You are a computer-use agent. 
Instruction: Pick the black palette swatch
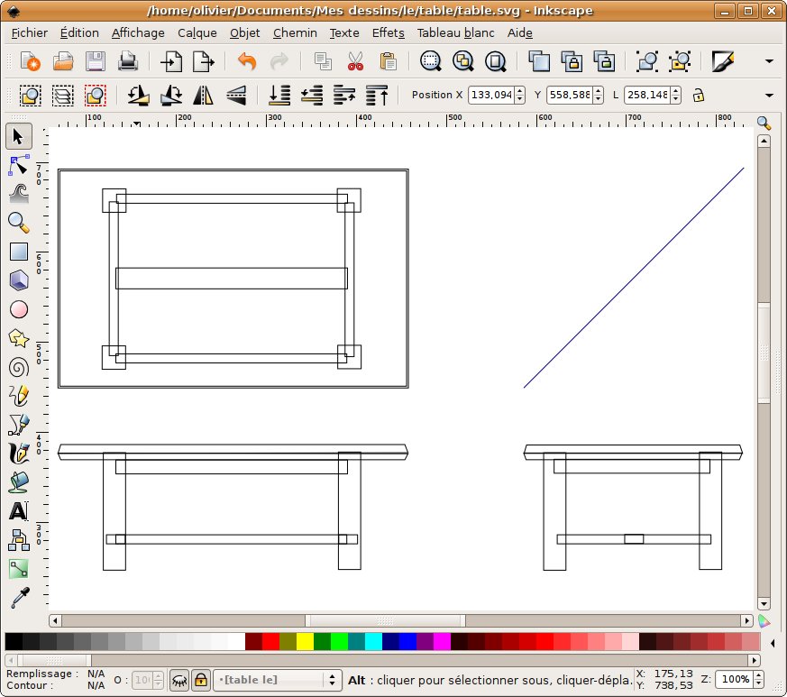pyautogui.click(x=14, y=642)
